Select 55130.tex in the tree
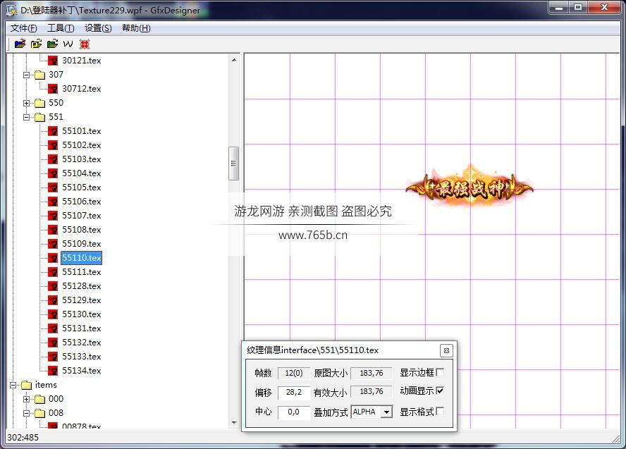 pyautogui.click(x=82, y=314)
